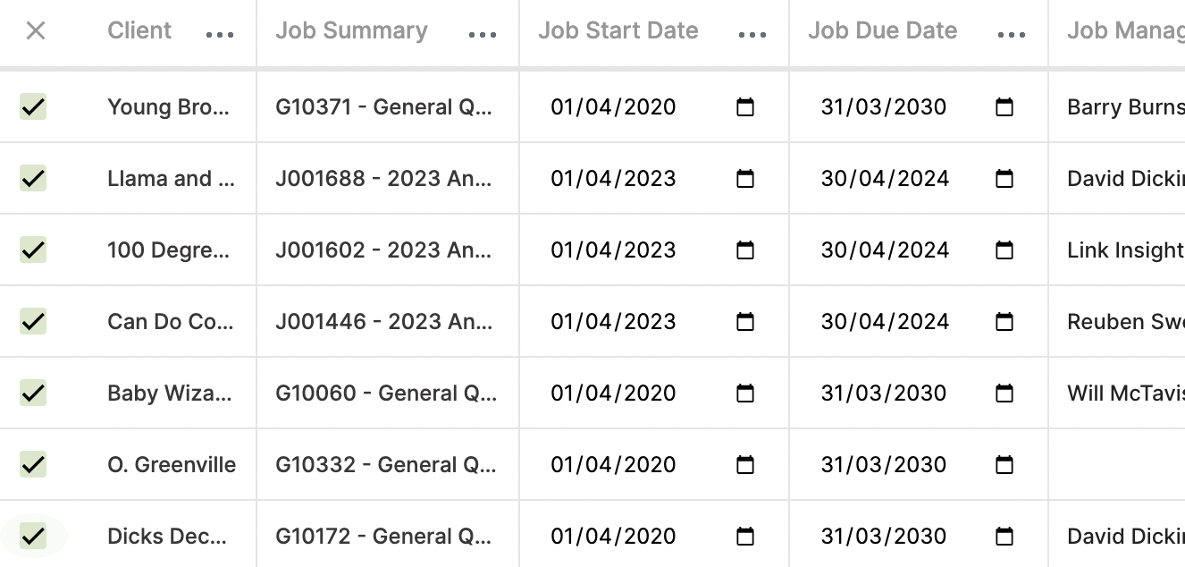Open the Dicks Dec... client cell
The image size is (1185, 567).
[x=167, y=537]
